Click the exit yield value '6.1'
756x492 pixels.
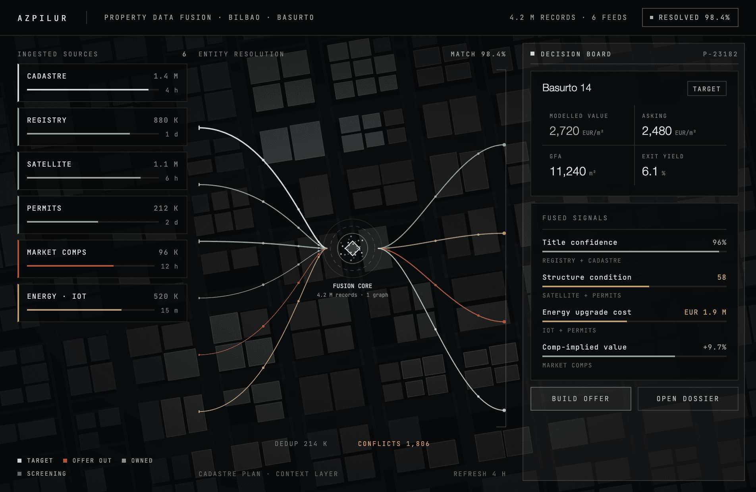click(x=650, y=171)
